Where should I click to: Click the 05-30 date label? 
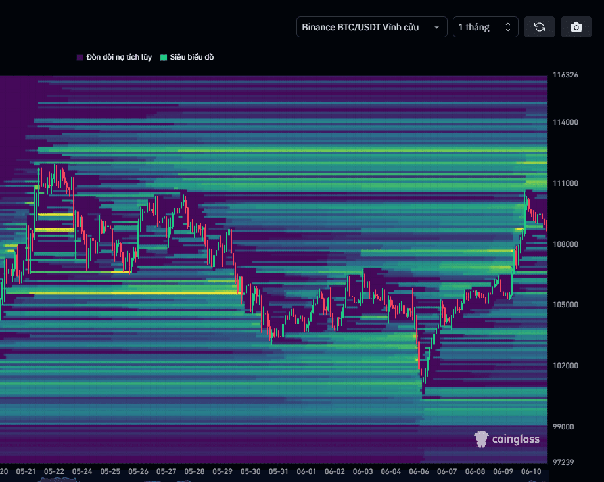point(250,471)
